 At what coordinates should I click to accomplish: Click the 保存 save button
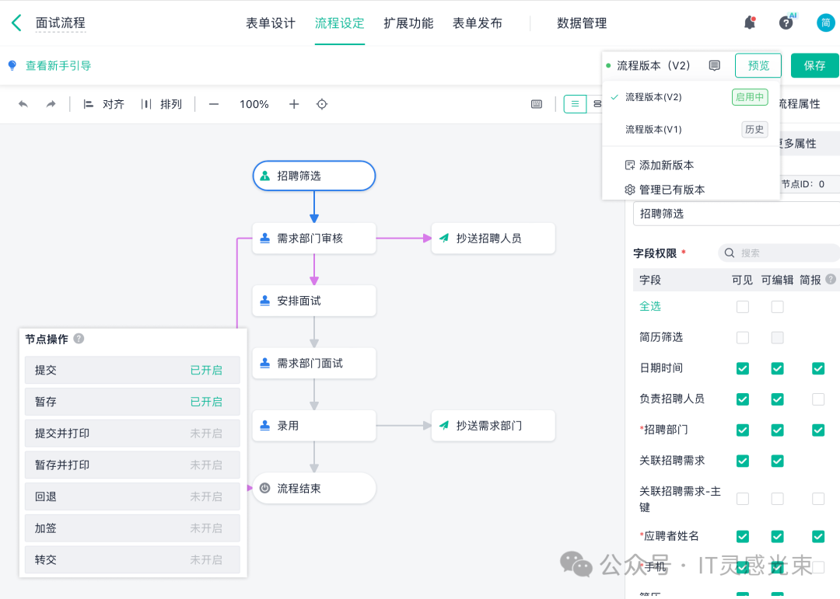pos(814,66)
